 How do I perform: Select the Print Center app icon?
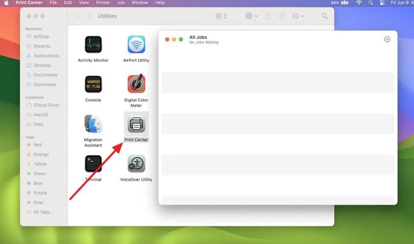coord(136,124)
